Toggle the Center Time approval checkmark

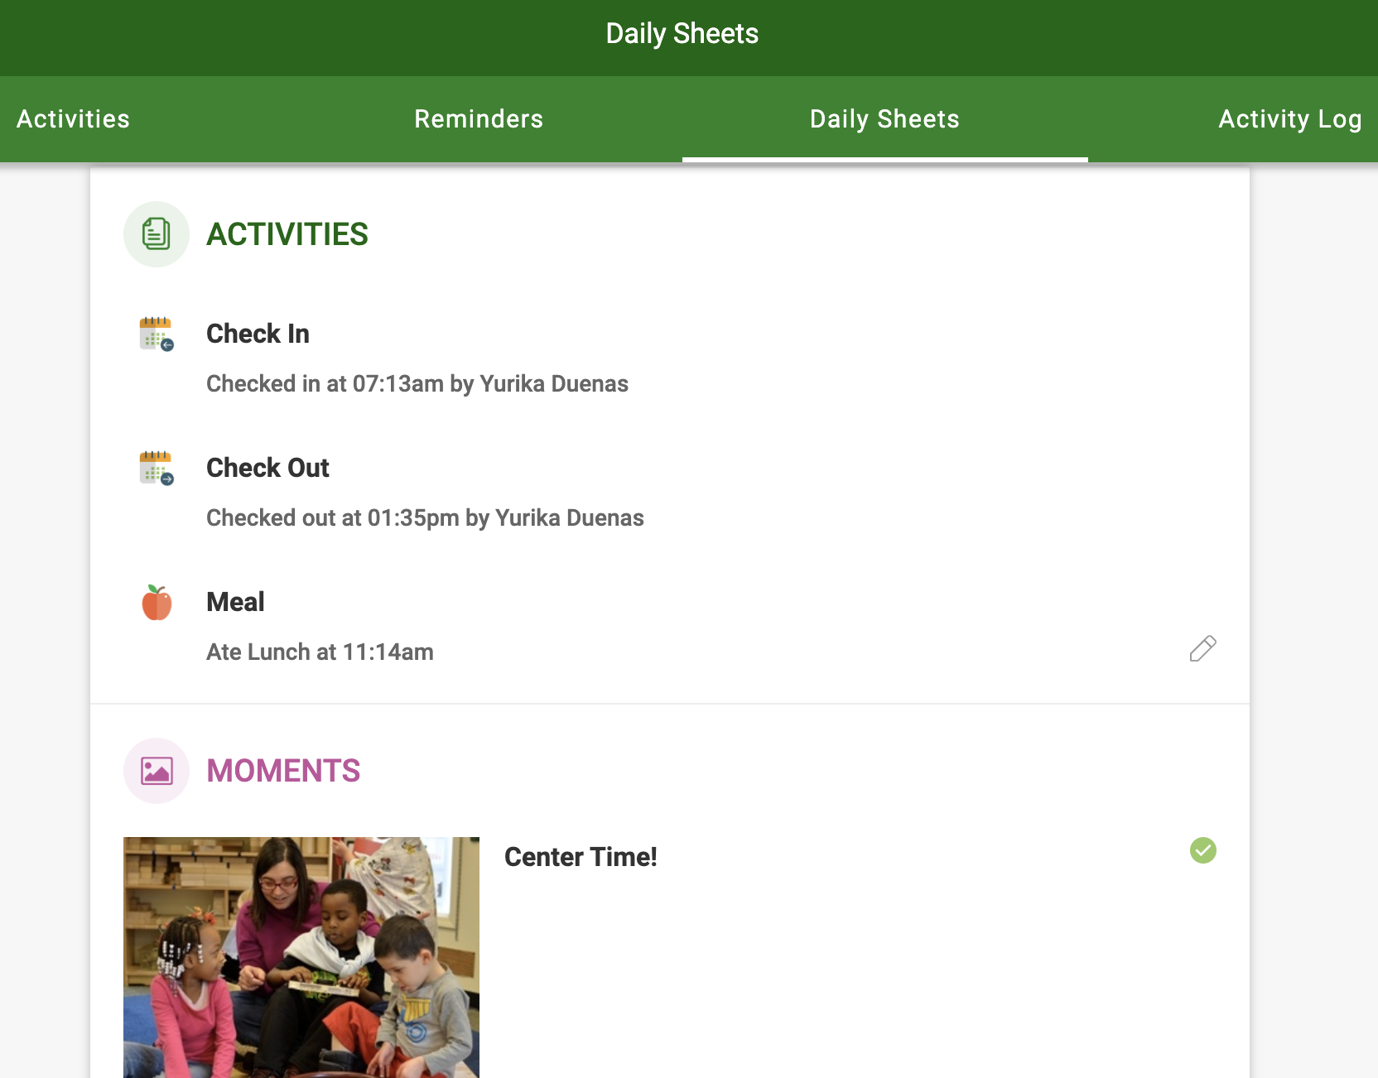1202,849
